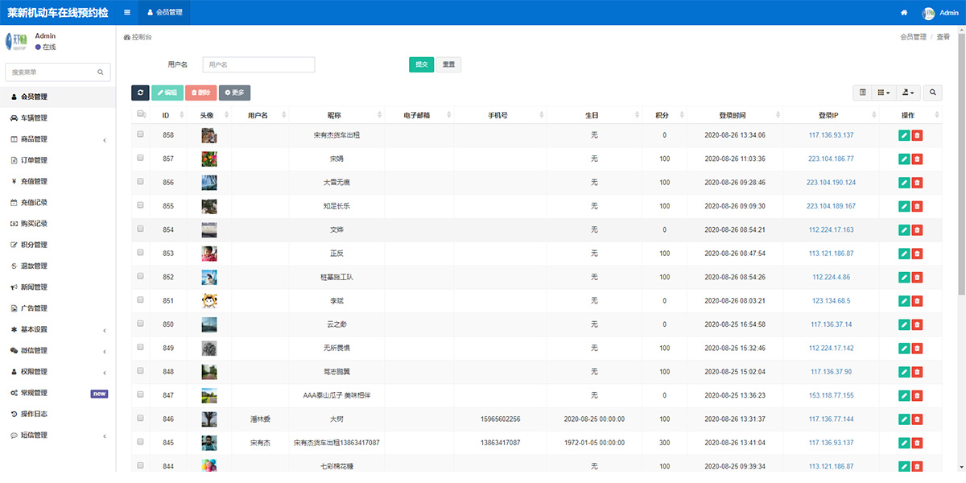Tick the checkbox for row ID 851

[141, 299]
